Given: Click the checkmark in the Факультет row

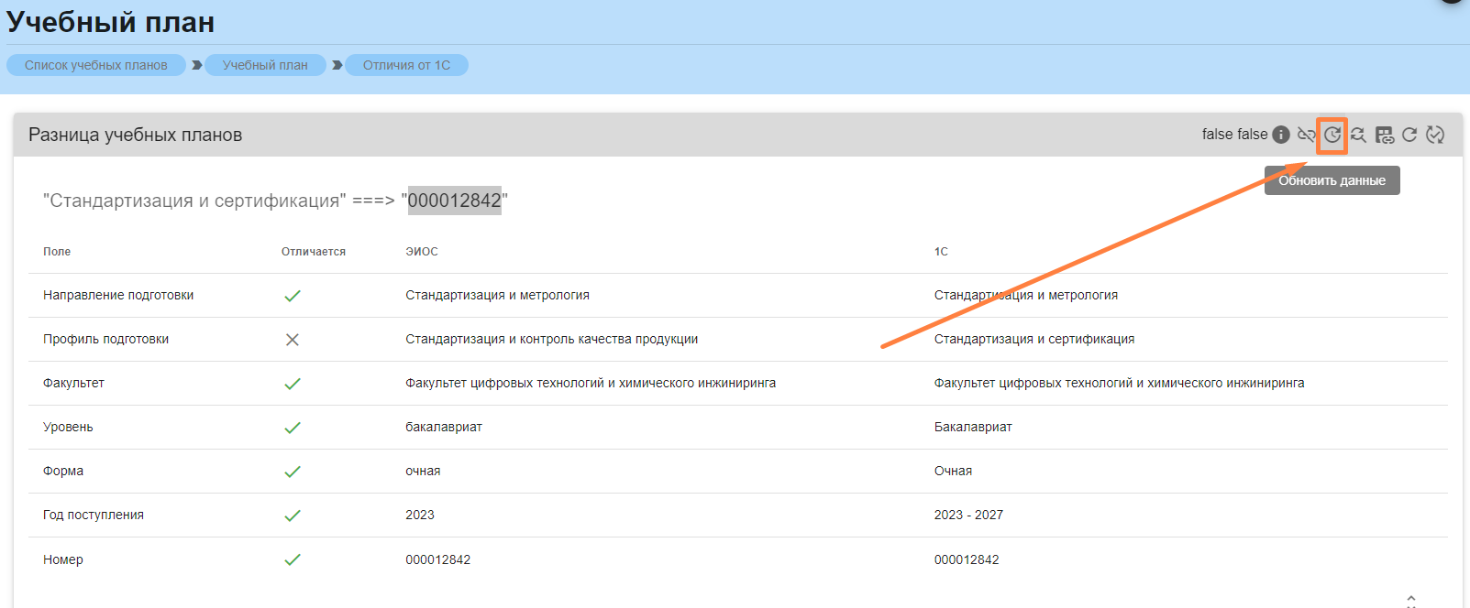Looking at the screenshot, I should (293, 384).
